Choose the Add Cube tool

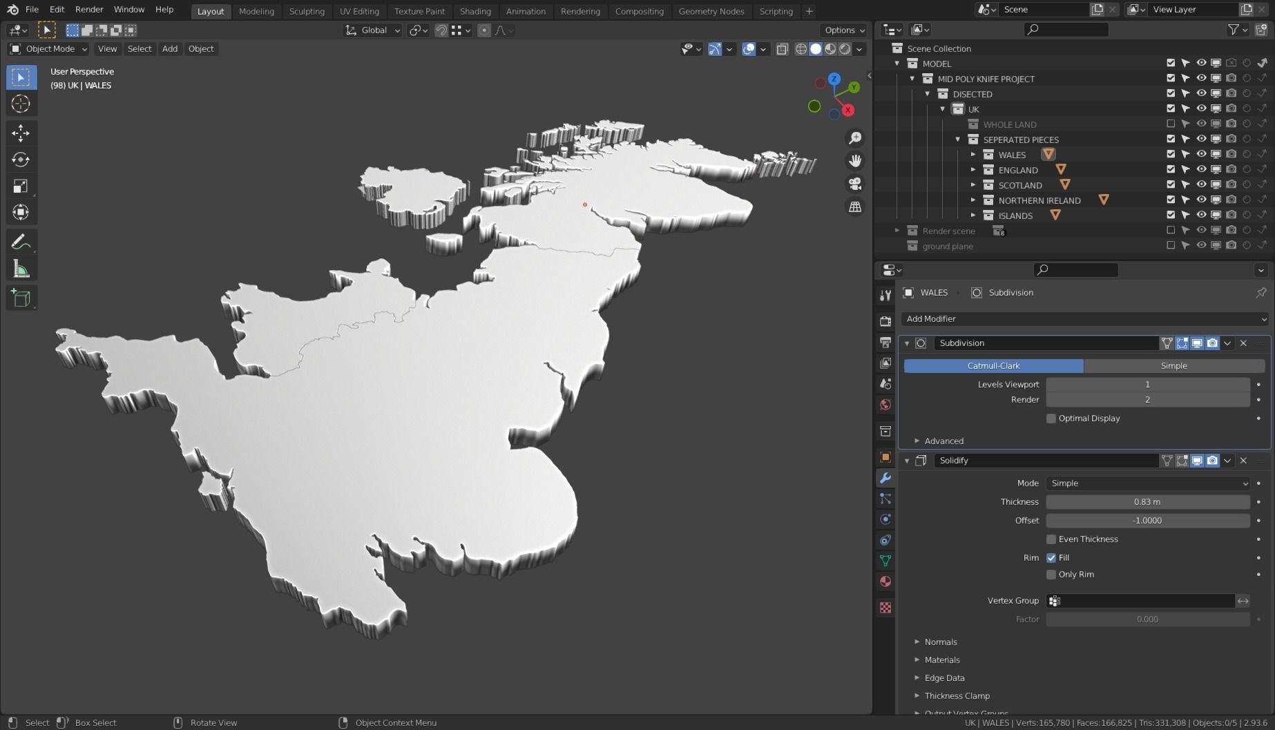21,298
